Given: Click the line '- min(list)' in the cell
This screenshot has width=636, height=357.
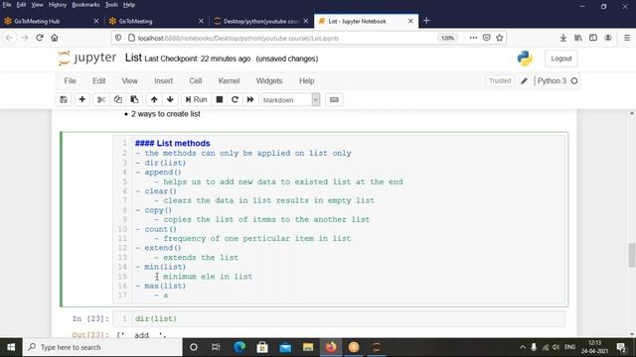Looking at the screenshot, I should point(161,267).
